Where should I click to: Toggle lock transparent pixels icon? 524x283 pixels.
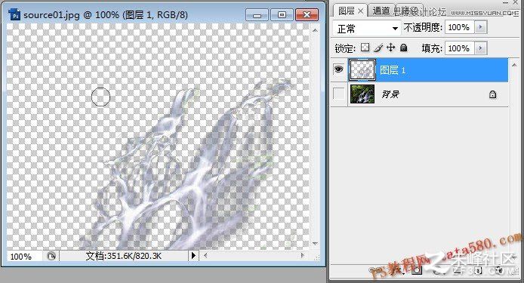click(365, 48)
